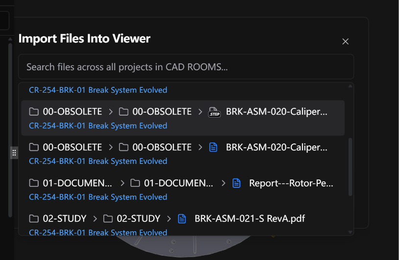Click chevron after first 01-DOCUMEN... folder

pyautogui.click(x=122, y=183)
